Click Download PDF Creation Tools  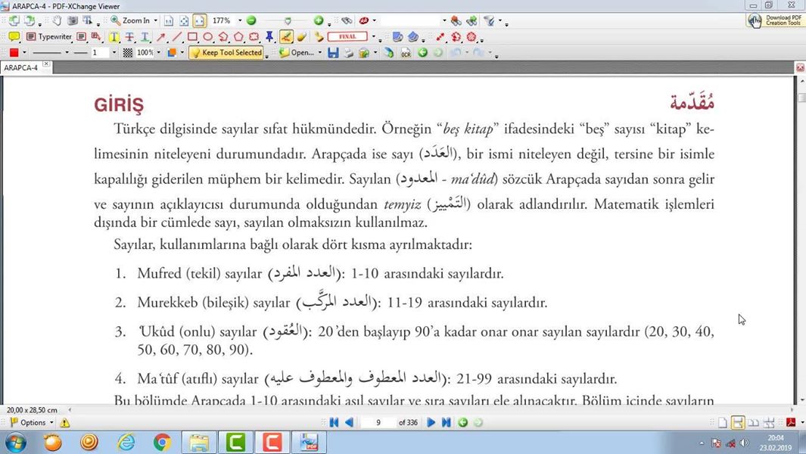point(775,20)
